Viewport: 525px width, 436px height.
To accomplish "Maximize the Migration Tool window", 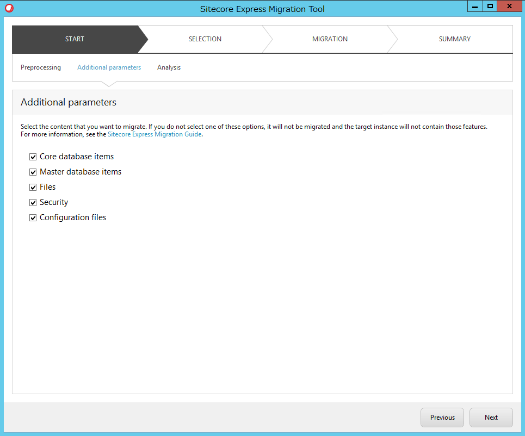I will 490,7.
